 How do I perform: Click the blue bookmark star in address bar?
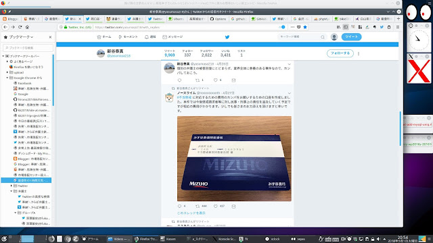click(x=305, y=27)
